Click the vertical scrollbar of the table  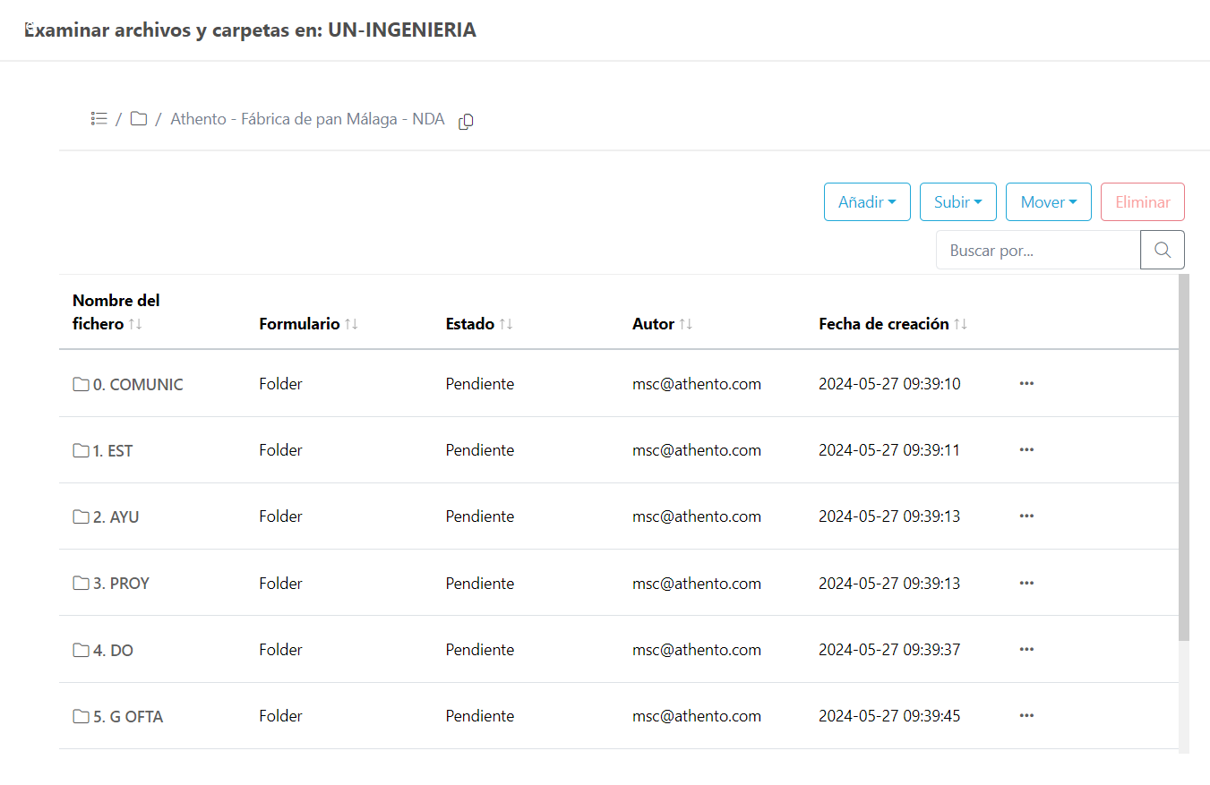pyautogui.click(x=1184, y=456)
